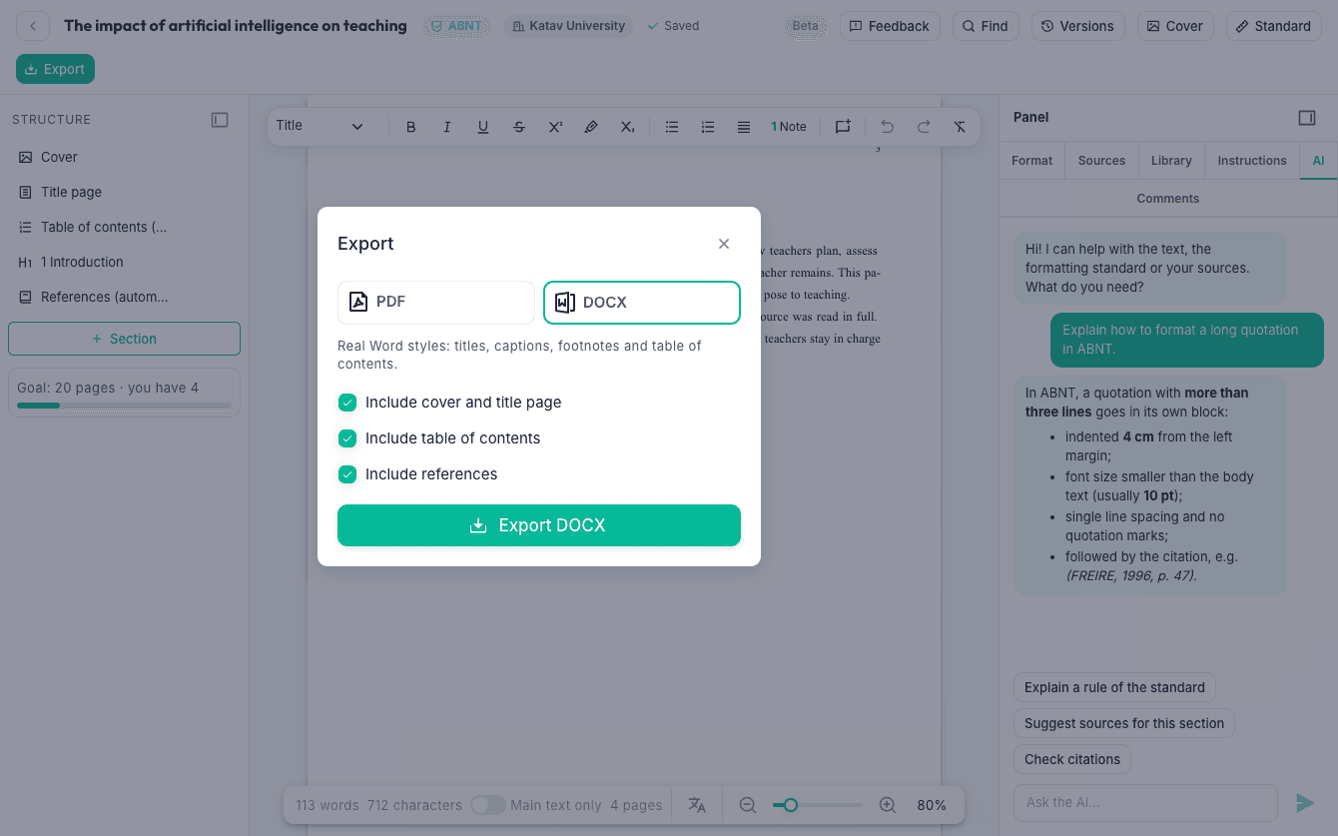
Task: Toggle the Main text only switch
Action: [x=487, y=805]
